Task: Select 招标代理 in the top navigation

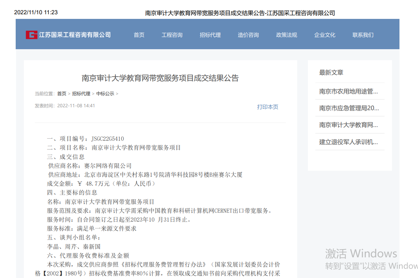Action: click(210, 35)
